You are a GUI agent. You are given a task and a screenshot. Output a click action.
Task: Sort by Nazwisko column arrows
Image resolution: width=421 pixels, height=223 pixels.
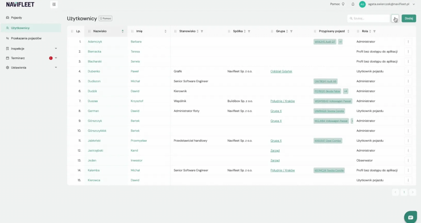[123, 31]
